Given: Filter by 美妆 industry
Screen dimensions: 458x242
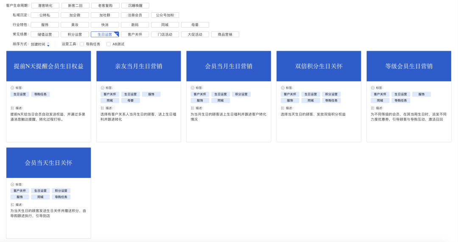Looking at the screenshot, I should pos(75,25).
